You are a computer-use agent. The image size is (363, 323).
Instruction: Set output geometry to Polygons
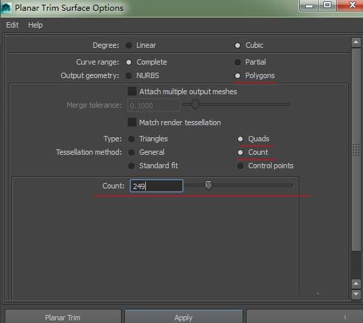click(x=237, y=75)
